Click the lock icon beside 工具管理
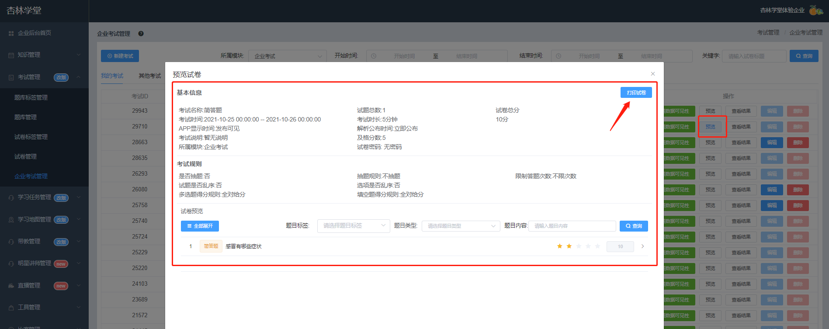Viewport: 829px width, 329px height. [x=11, y=308]
